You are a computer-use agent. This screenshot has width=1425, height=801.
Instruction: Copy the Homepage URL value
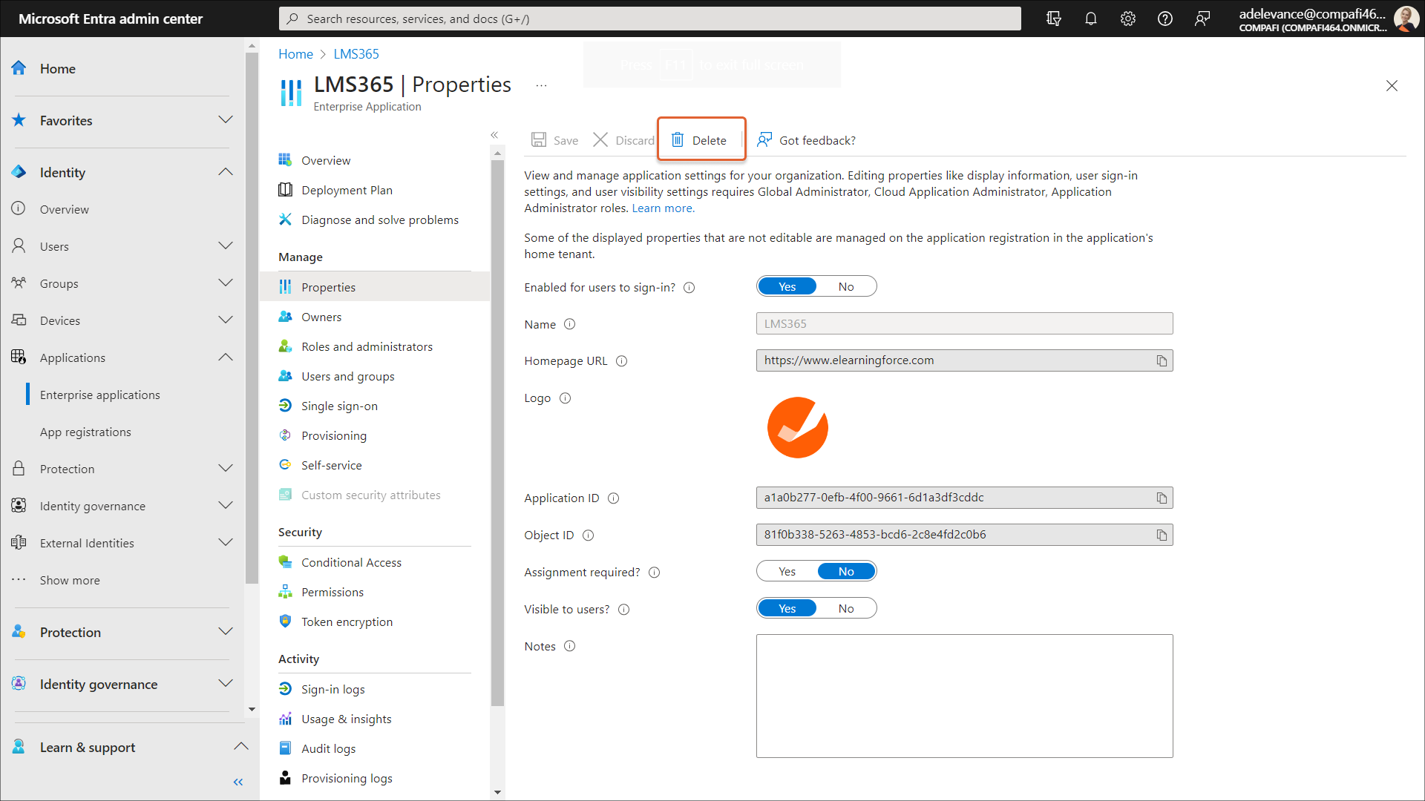pos(1162,361)
